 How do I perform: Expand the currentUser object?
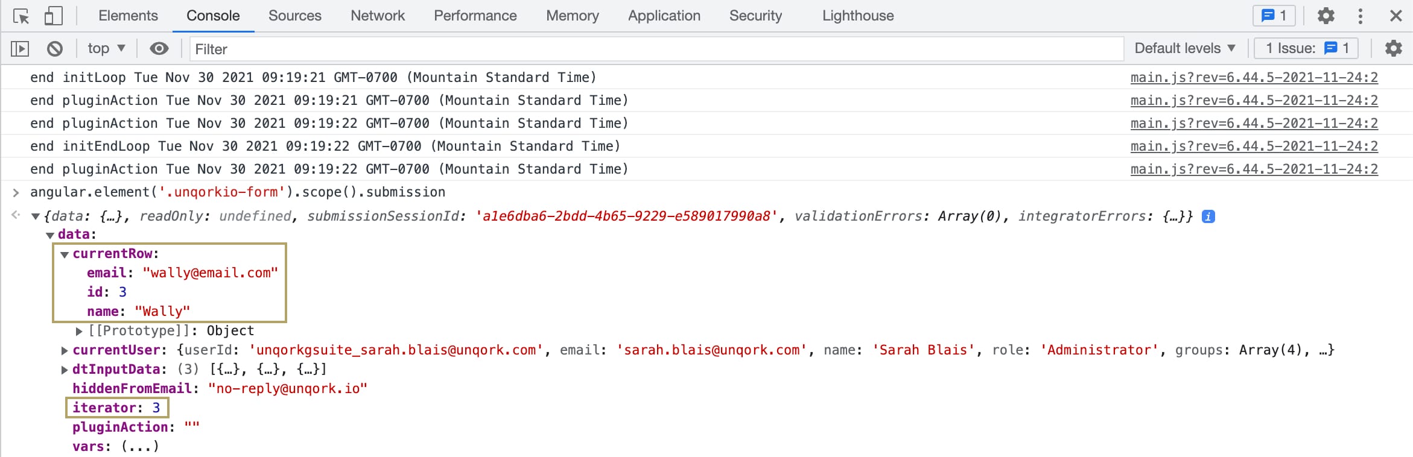point(65,350)
